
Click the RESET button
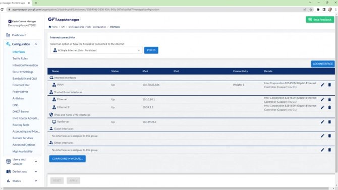[x=57, y=180]
